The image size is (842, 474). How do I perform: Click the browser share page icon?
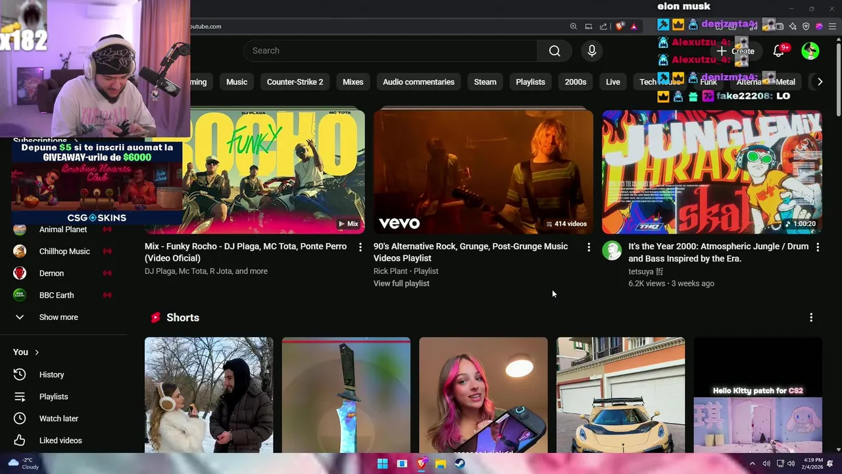click(x=603, y=26)
